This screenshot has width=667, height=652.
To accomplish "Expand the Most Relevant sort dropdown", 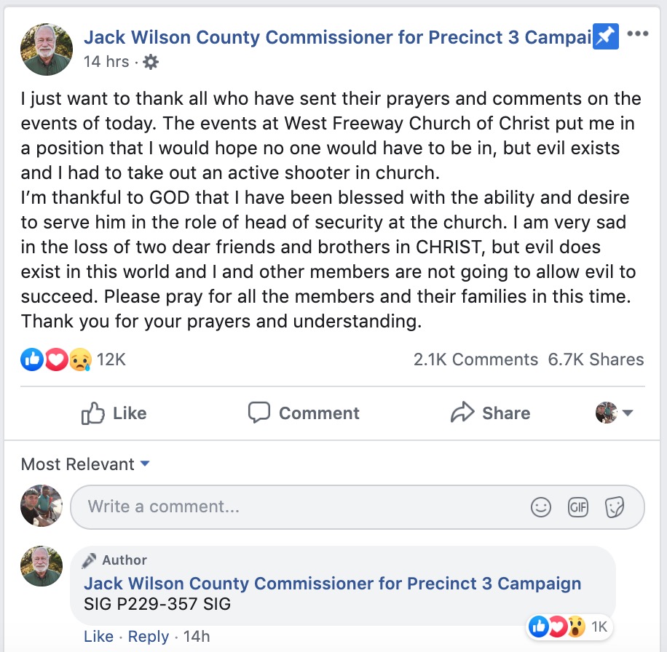I will [x=85, y=464].
